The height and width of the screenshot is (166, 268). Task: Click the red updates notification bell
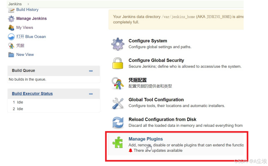[x=131, y=150]
